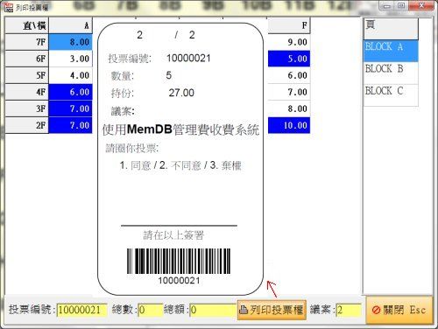Click the 頁 list header
Image resolution: width=438 pixels, height=329 pixels.
coord(391,29)
